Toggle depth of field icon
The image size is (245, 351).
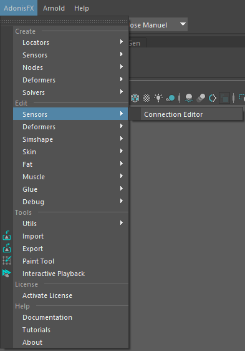[x=224, y=98]
